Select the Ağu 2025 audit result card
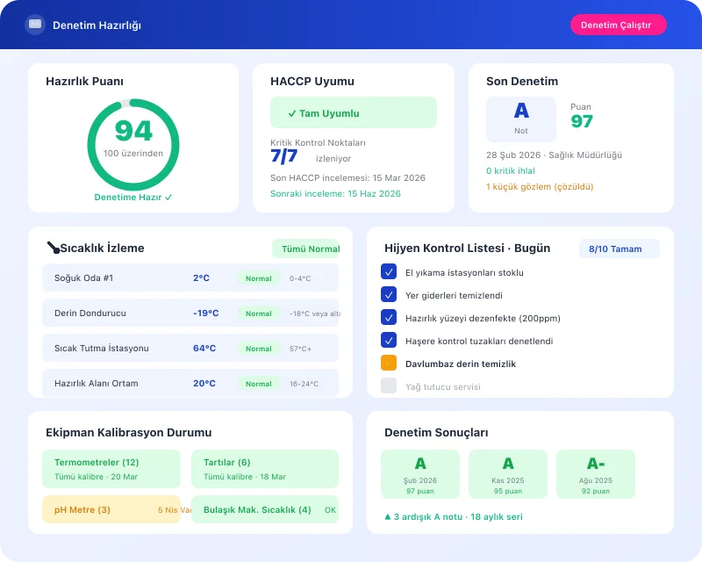The width and height of the screenshot is (702, 562). pos(595,473)
